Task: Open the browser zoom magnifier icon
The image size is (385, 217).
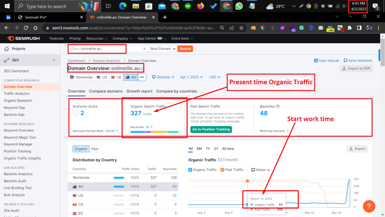Action: pyautogui.click(x=222, y=28)
